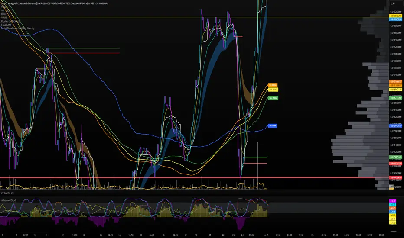Click the green 200MA tag on the chart
This screenshot has height=238, width=404.
(x=273, y=98)
